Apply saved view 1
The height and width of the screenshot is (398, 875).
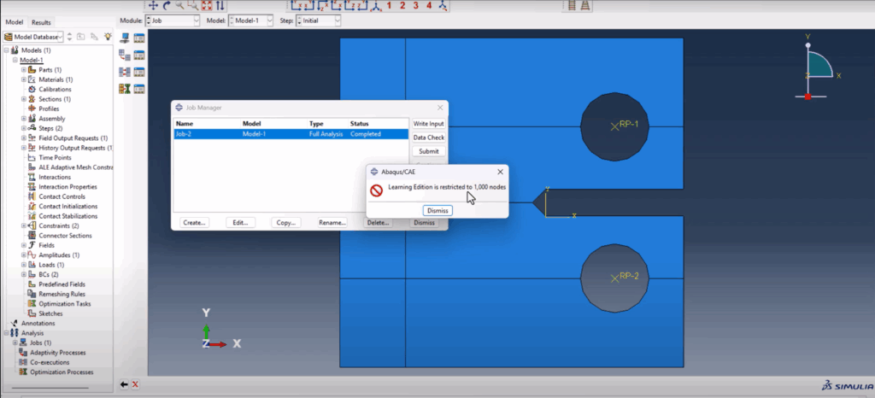[389, 6]
